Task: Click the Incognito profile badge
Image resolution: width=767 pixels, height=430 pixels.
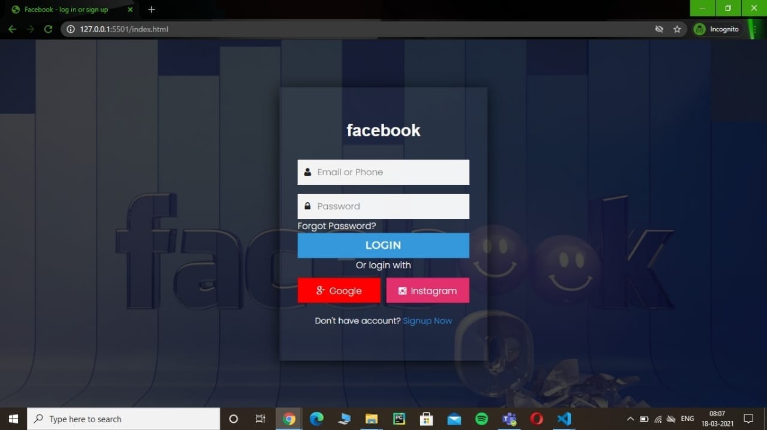Action: point(717,29)
